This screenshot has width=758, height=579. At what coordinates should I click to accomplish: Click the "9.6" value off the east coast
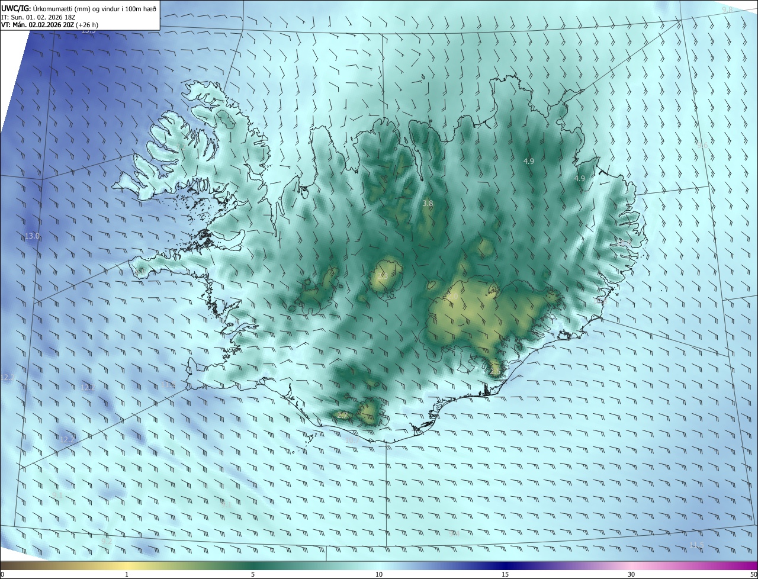click(702, 145)
